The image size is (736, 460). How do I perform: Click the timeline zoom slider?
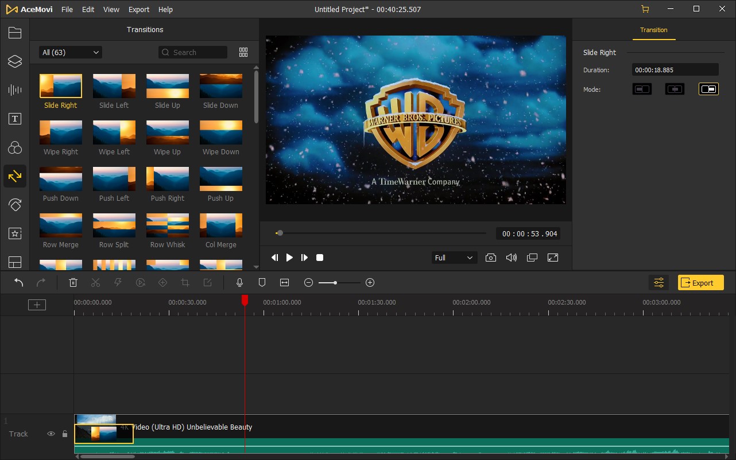(339, 283)
